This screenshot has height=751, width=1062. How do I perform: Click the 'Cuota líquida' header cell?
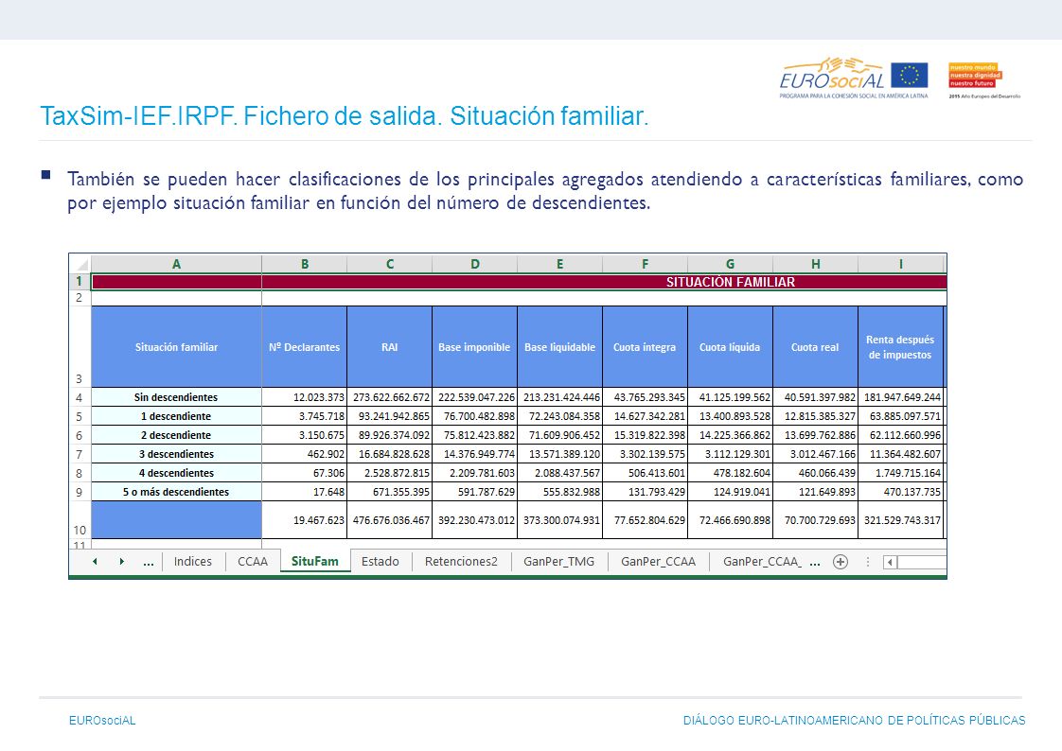(730, 347)
